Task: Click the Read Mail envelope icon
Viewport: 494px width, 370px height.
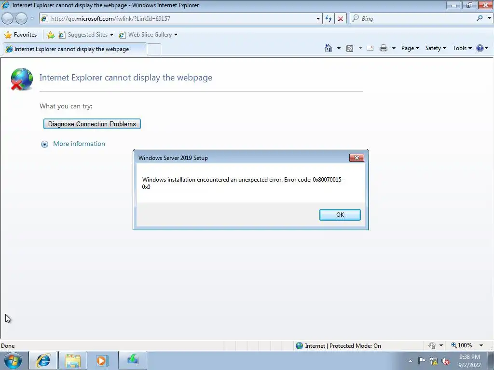Action: pyautogui.click(x=370, y=48)
